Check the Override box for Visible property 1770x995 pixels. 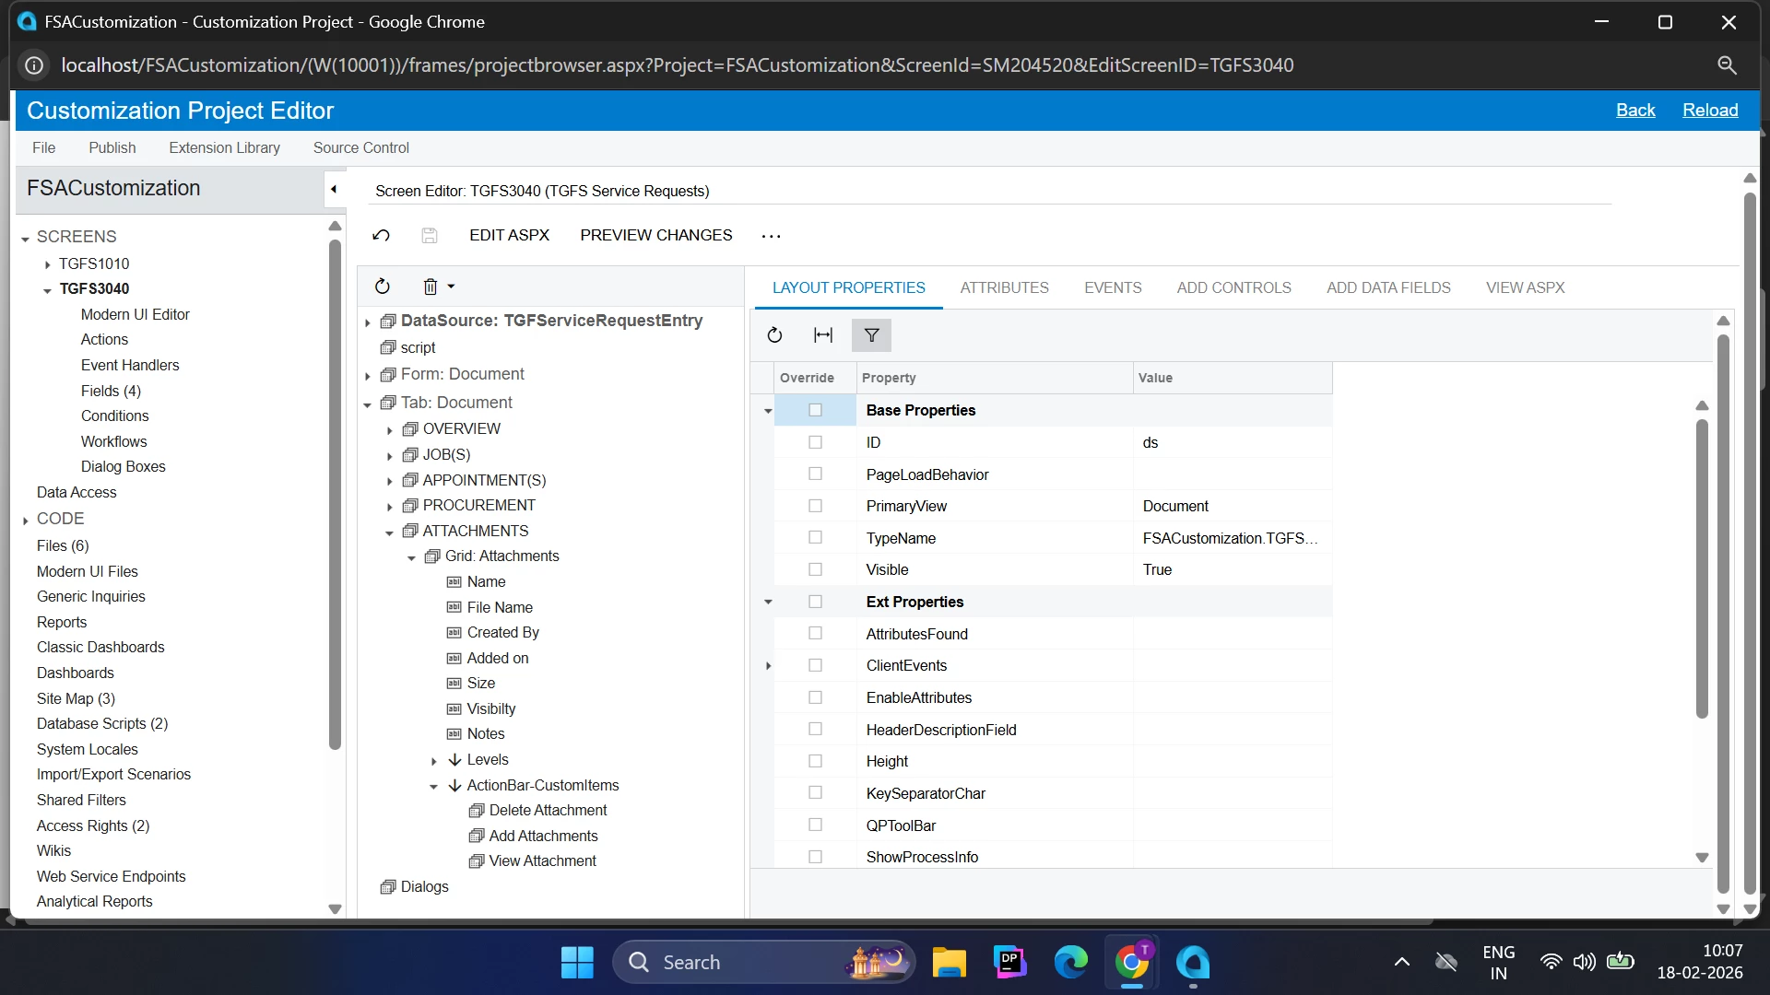[815, 569]
